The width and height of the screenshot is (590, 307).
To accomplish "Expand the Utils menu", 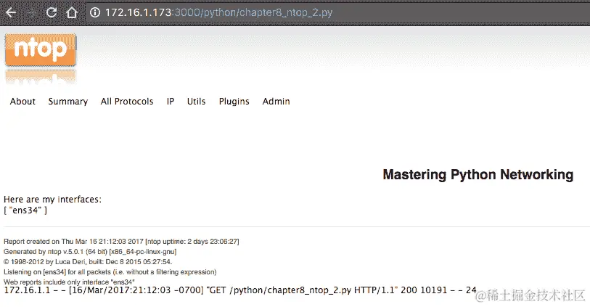I will (x=197, y=101).
